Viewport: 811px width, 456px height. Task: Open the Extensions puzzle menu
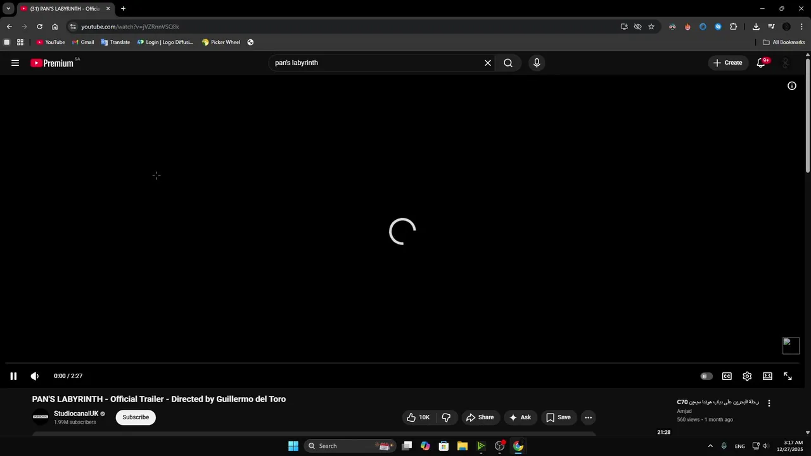click(733, 27)
